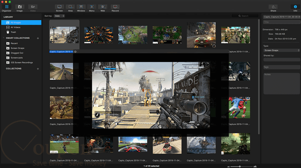The image size is (301, 168).
Task: Open Web capture tool
Action: pos(103,8)
